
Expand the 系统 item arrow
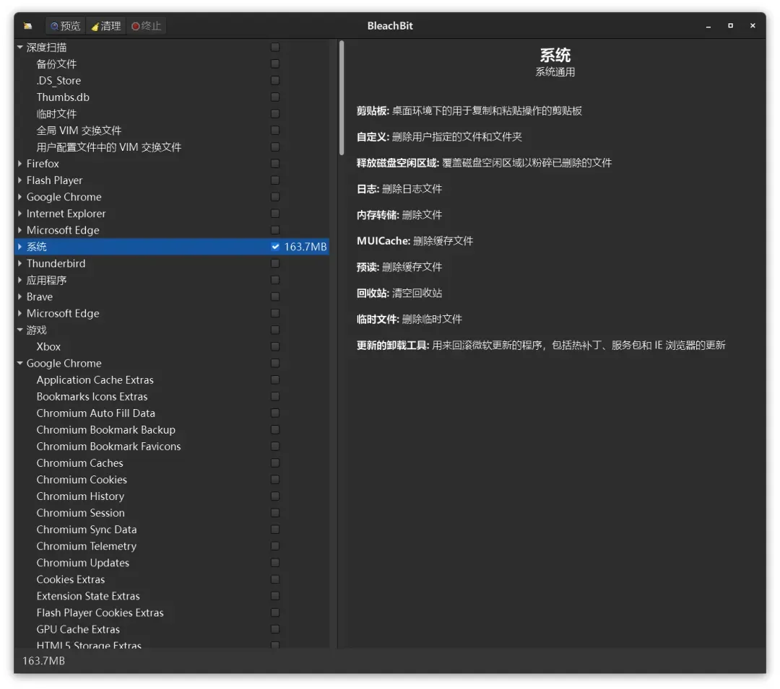coord(20,247)
